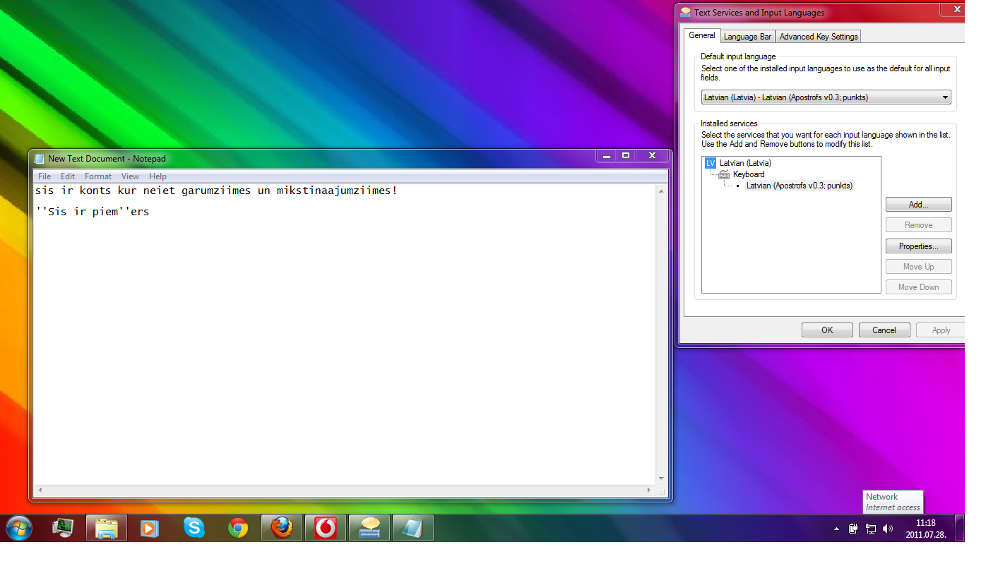Switch to Advanced Key Settings tab

tap(819, 37)
